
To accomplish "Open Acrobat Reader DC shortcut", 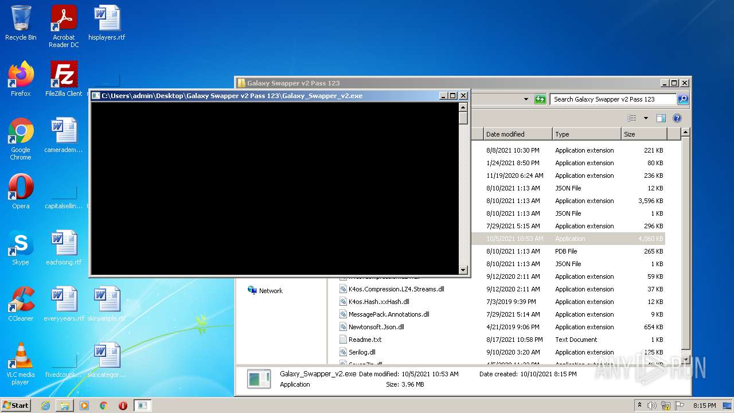I will 64,26.
